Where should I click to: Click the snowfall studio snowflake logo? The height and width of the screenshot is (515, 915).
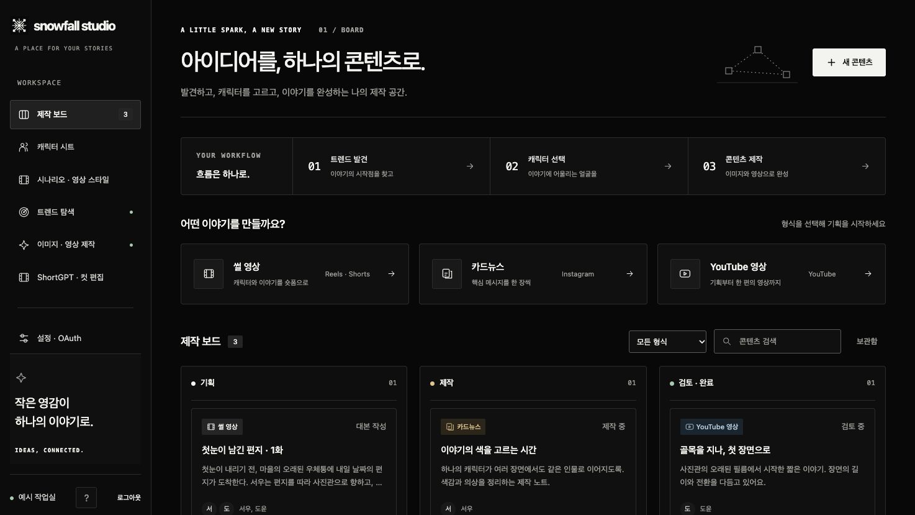click(x=19, y=25)
